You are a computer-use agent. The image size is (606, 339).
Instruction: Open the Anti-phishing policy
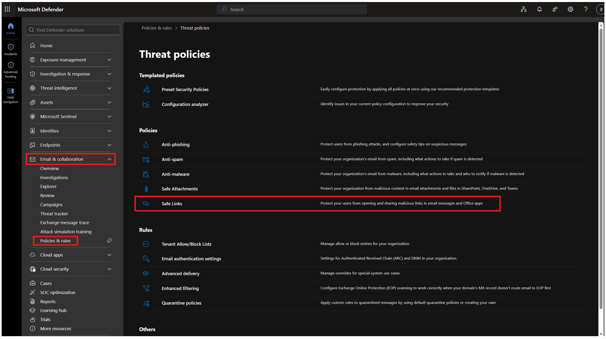[175, 144]
